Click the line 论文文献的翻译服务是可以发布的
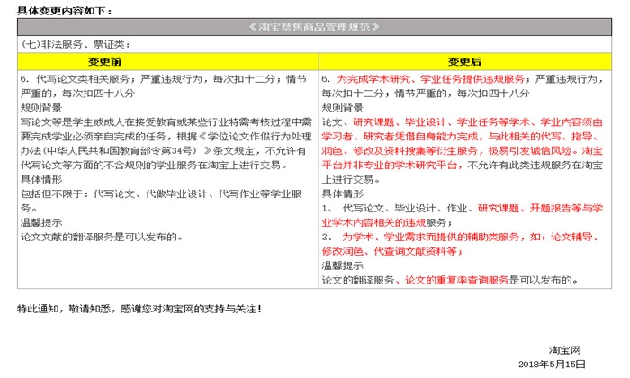 tap(102, 237)
